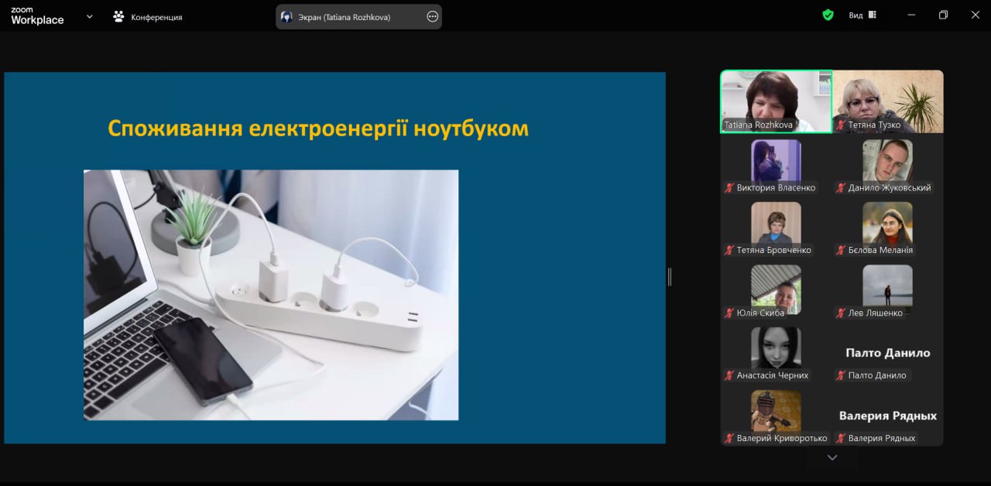Select Палто Данило large name tile
Viewport: 991px width, 486px height.
[x=887, y=353]
